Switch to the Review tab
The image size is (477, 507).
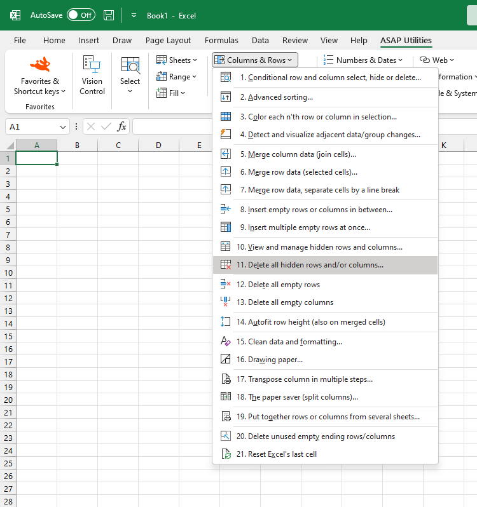[x=295, y=41]
